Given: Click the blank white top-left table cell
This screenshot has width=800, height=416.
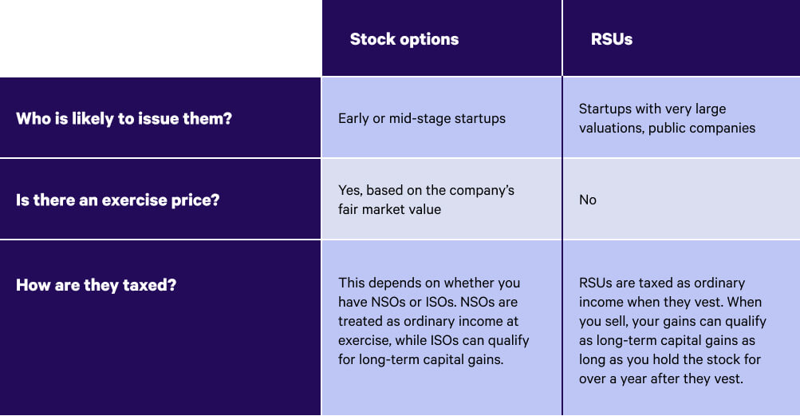Looking at the screenshot, I should pyautogui.click(x=160, y=38).
